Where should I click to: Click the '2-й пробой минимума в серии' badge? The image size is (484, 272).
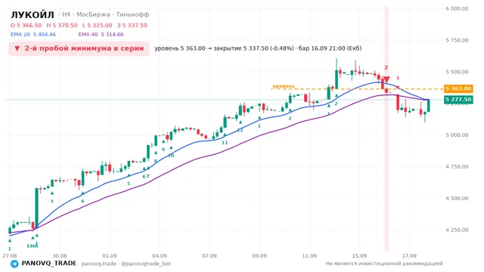pos(79,48)
